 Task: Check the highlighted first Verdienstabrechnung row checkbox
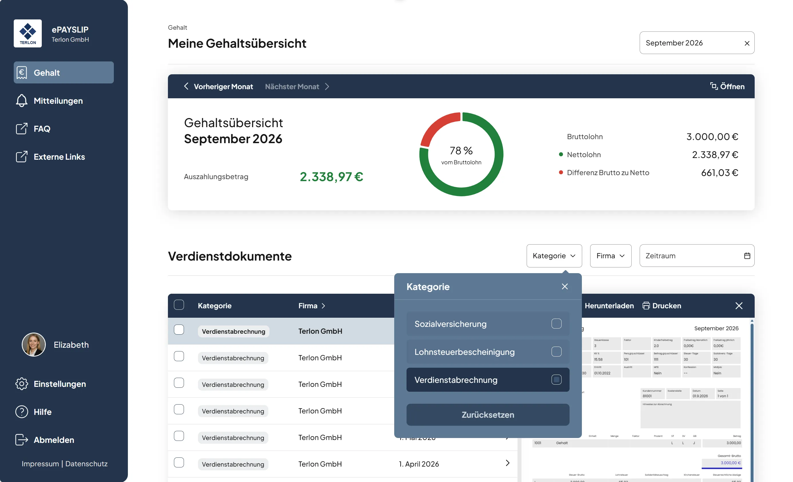tap(179, 330)
